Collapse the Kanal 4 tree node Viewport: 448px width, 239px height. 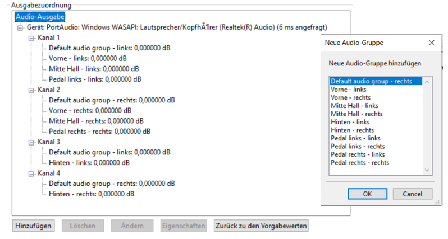point(31,174)
